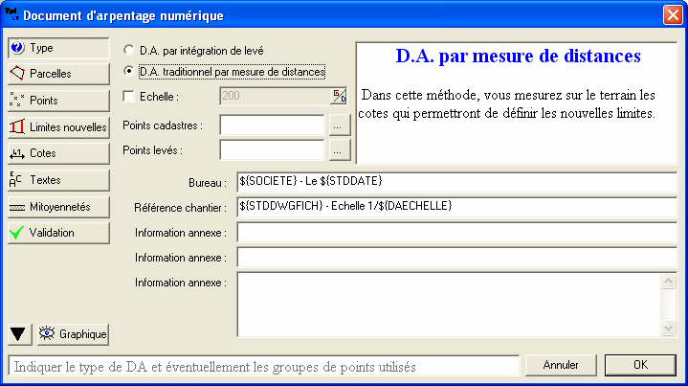Viewport: 688px width, 386px height.
Task: Open the Points section icon
Action: pos(17,100)
